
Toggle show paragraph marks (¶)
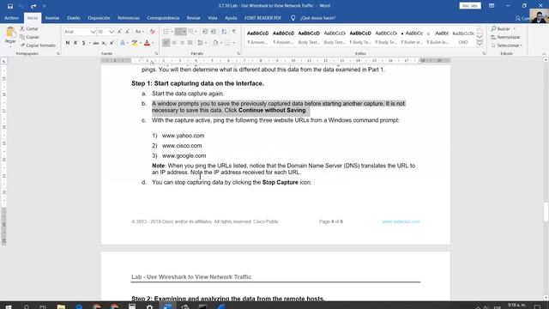pos(234,32)
